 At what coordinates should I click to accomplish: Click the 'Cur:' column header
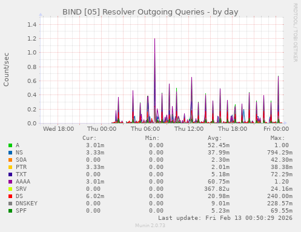pyautogui.click(x=90, y=138)
